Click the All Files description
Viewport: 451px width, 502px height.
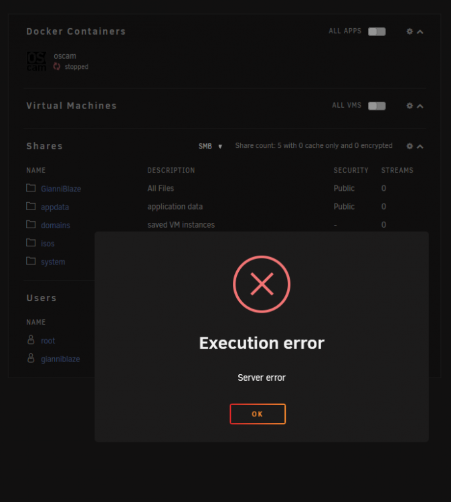click(x=161, y=188)
